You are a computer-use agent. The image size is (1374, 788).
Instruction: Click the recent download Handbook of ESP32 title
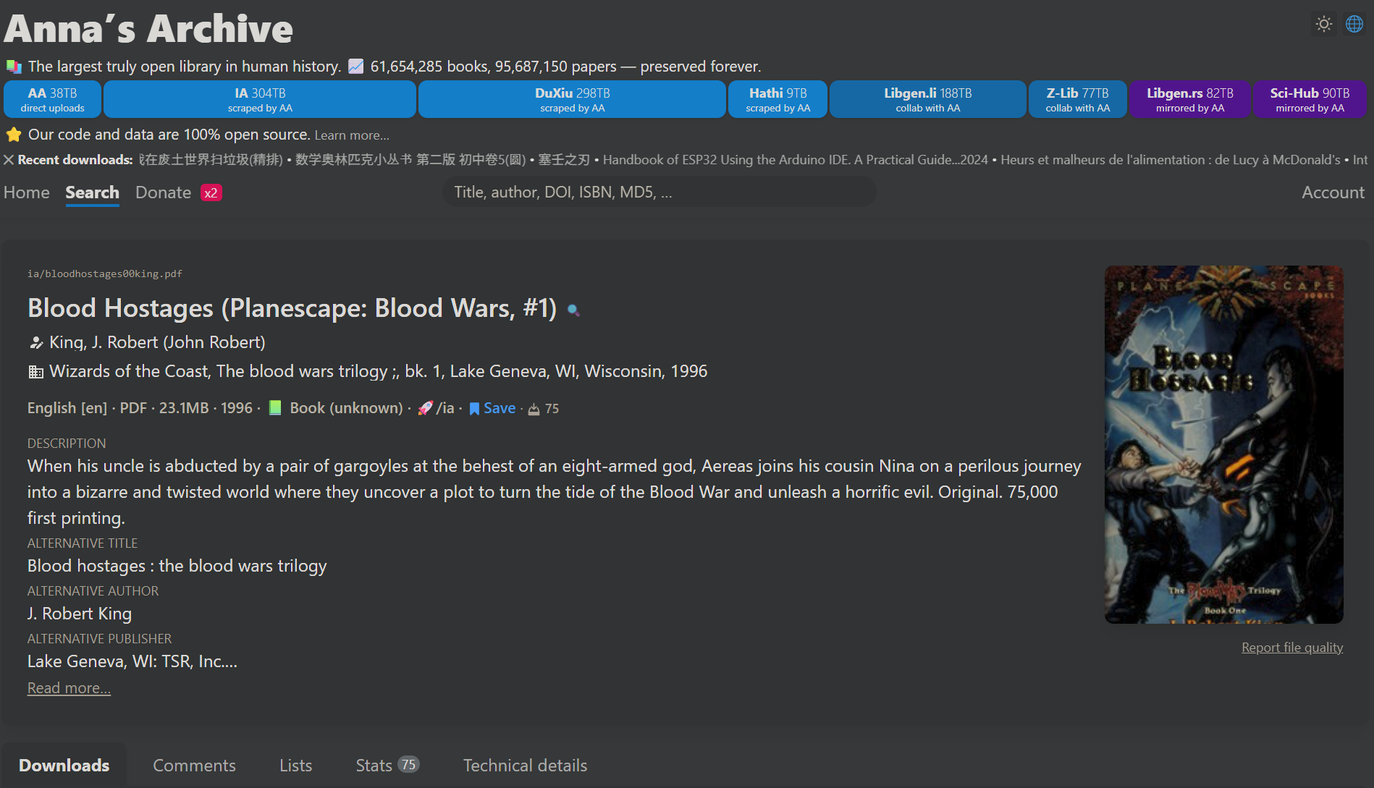796,160
